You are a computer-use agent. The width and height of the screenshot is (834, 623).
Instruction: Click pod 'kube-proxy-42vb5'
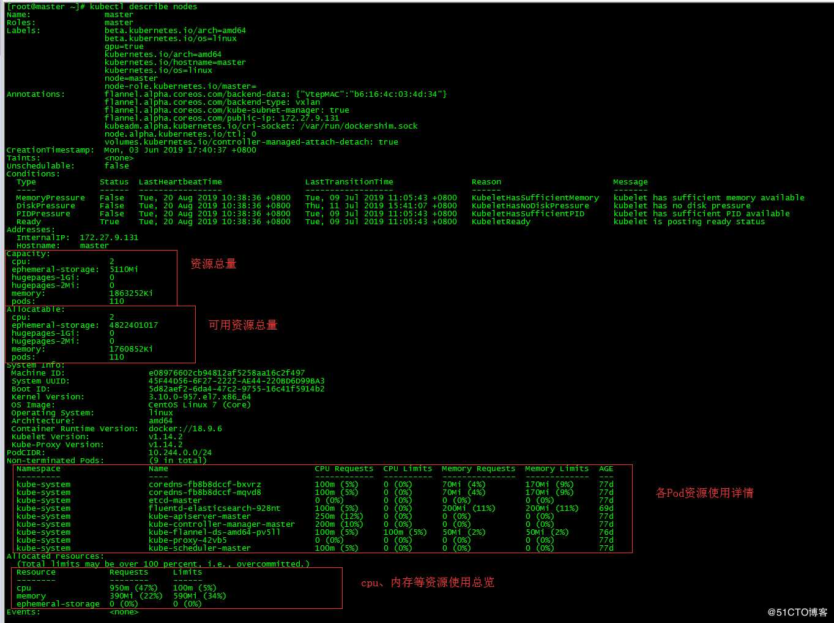tap(187, 540)
